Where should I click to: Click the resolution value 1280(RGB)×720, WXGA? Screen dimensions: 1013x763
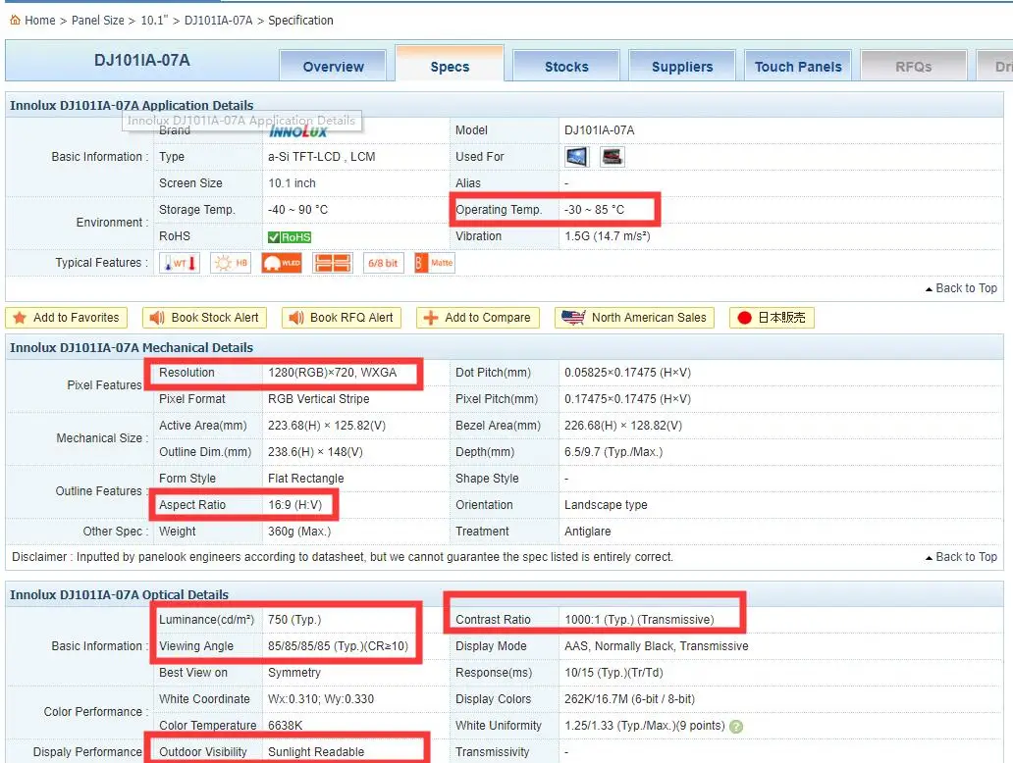click(x=332, y=373)
